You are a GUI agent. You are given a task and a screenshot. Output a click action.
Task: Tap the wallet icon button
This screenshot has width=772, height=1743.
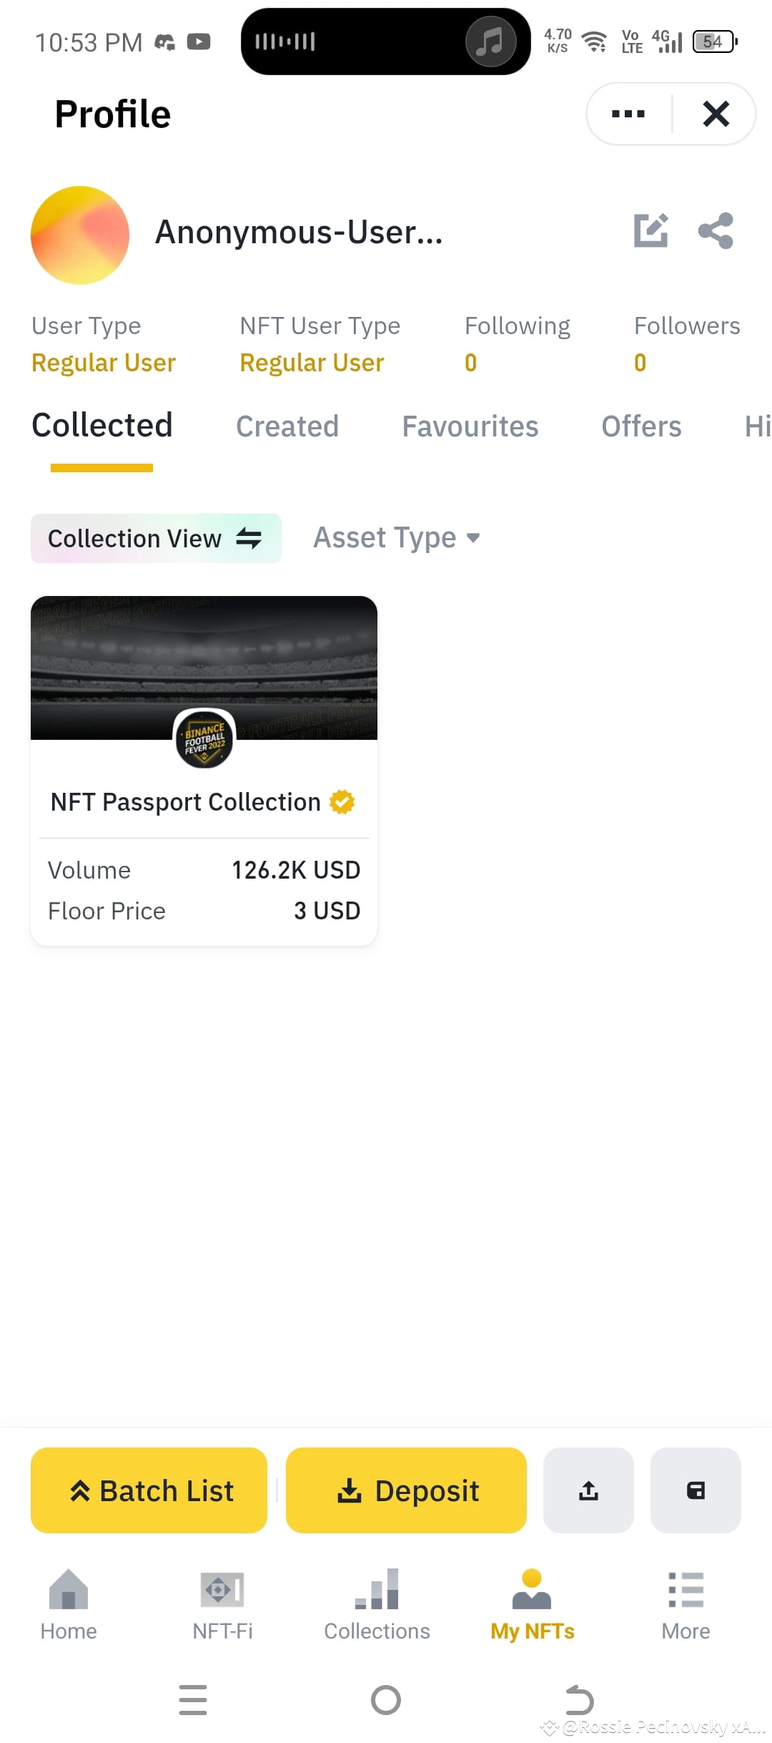pos(696,1490)
